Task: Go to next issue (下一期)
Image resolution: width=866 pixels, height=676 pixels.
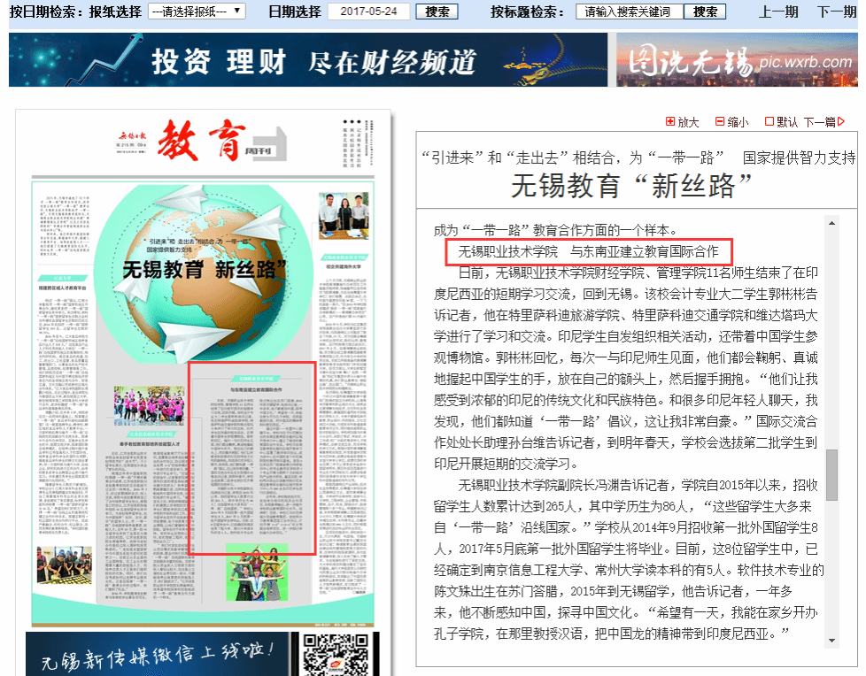Action: [x=836, y=12]
